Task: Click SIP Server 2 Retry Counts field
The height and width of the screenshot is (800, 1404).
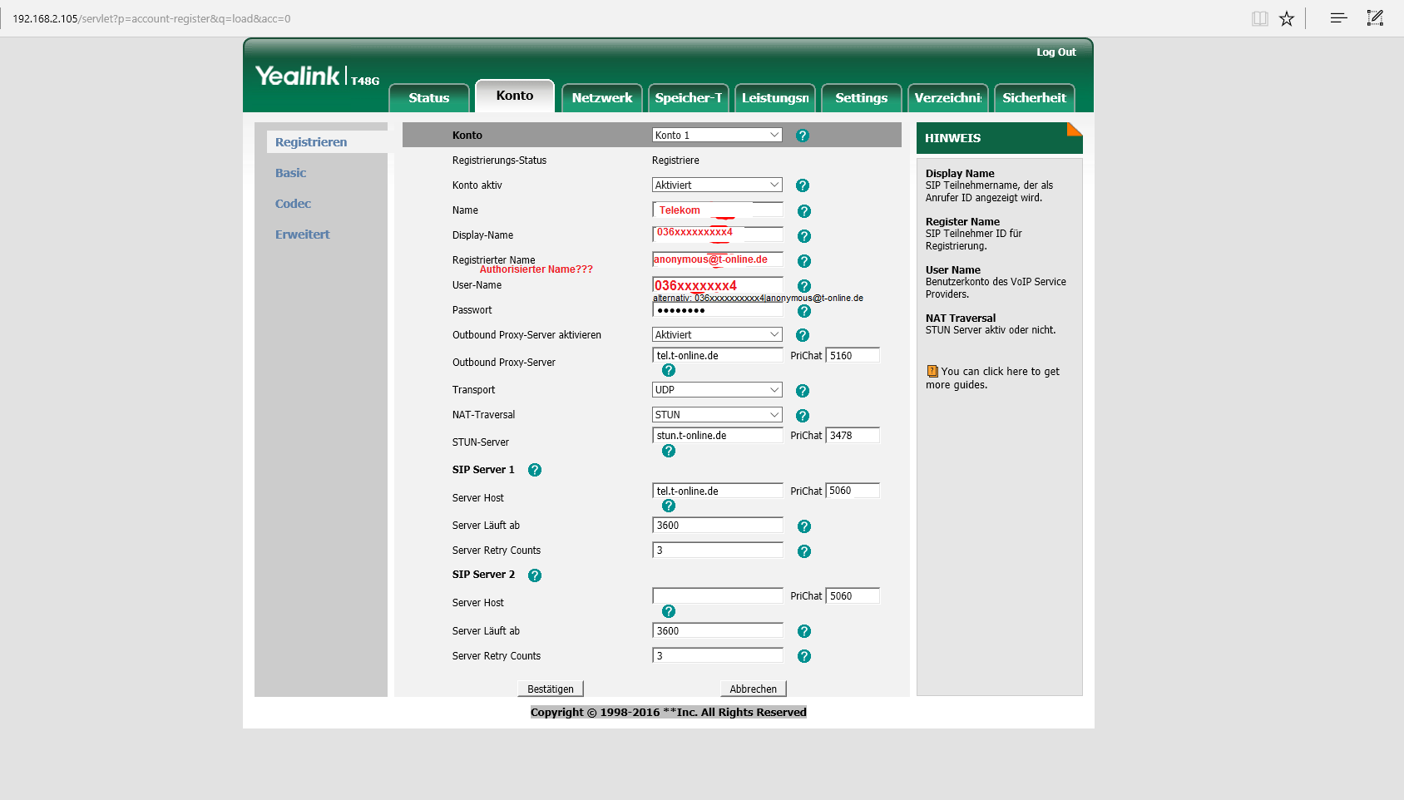Action: coord(718,655)
